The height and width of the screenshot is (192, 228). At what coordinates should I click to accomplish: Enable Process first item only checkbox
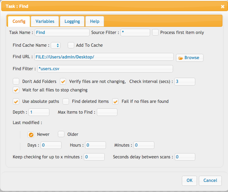(x=155, y=32)
